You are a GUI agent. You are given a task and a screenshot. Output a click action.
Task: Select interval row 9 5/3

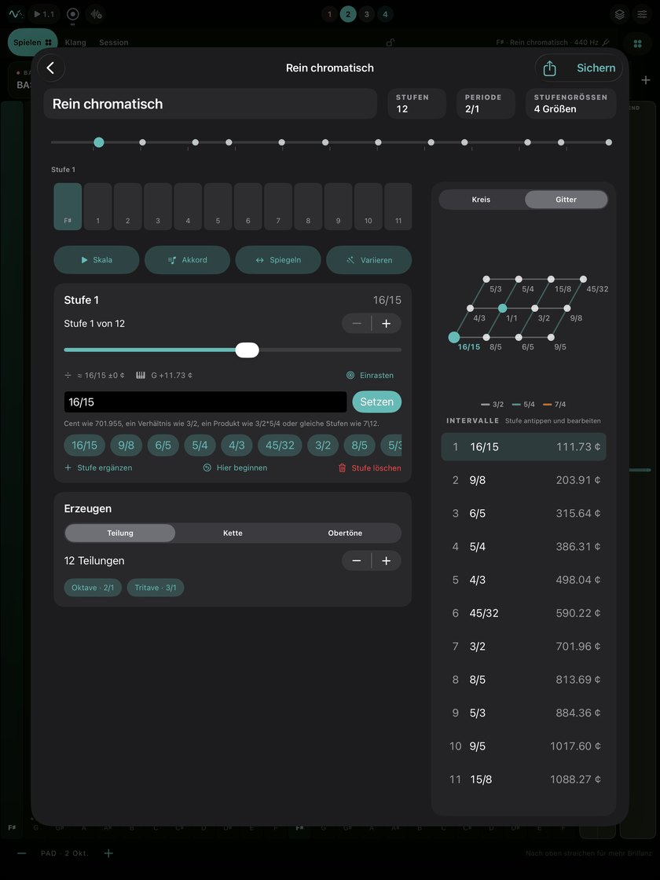[x=523, y=713]
